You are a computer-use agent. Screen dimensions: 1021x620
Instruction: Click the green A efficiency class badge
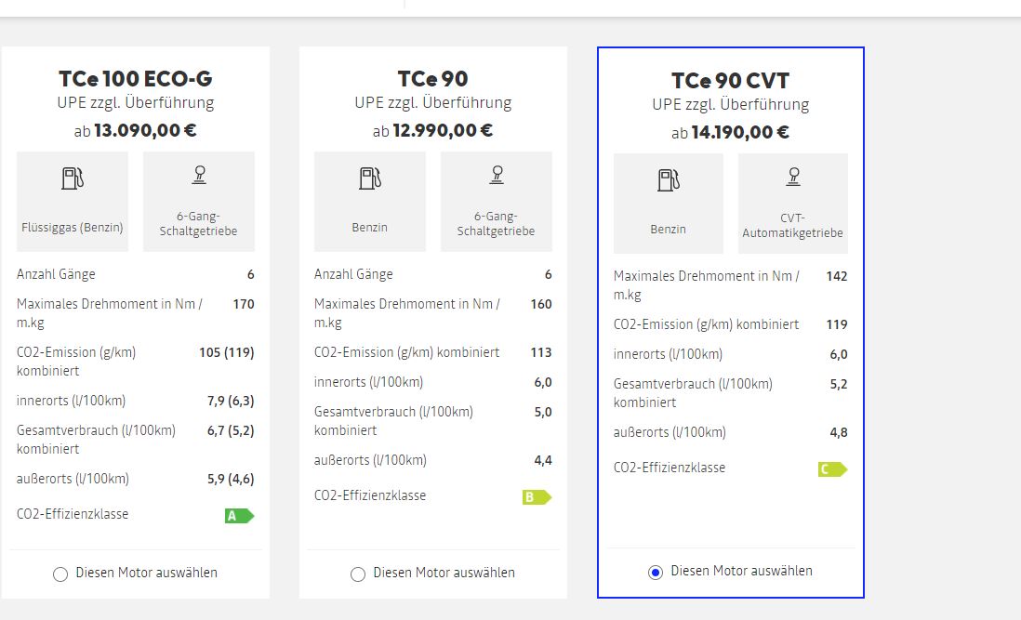pyautogui.click(x=240, y=516)
